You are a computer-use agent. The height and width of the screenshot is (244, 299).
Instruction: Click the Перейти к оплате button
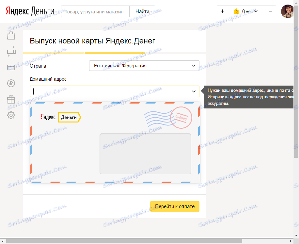click(x=175, y=206)
